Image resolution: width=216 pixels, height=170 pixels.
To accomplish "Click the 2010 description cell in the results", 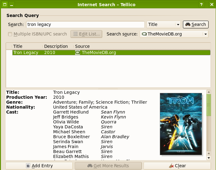I will click(49, 52).
